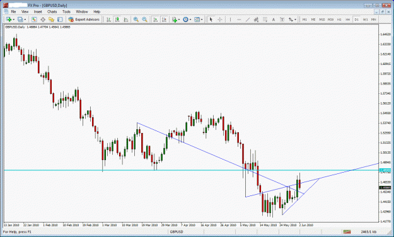Pick the horizontal line drawing tool
Viewport: 394px width, 237px height.
coord(239,20)
